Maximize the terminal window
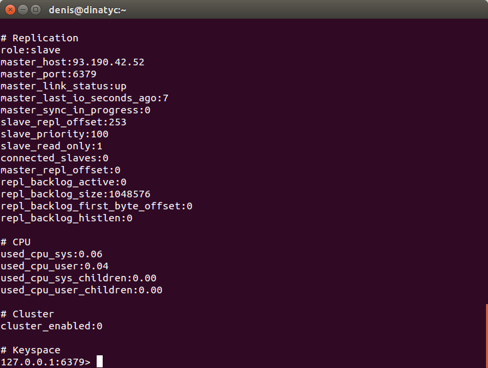The height and width of the screenshot is (368, 488). coord(36,10)
